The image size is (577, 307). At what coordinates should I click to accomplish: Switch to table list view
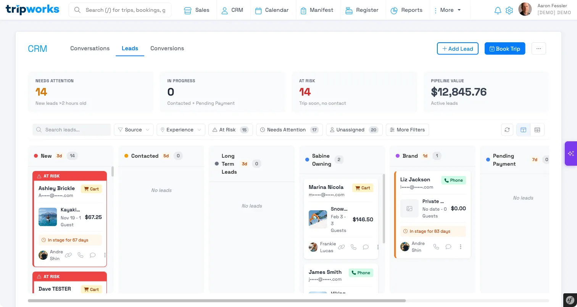pyautogui.click(x=537, y=130)
